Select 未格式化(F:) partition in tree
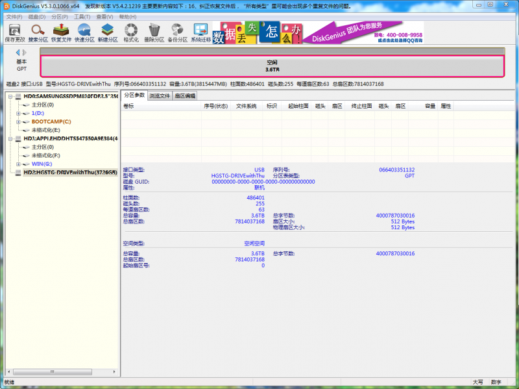Viewport: 519px width, 389px height. (45, 155)
